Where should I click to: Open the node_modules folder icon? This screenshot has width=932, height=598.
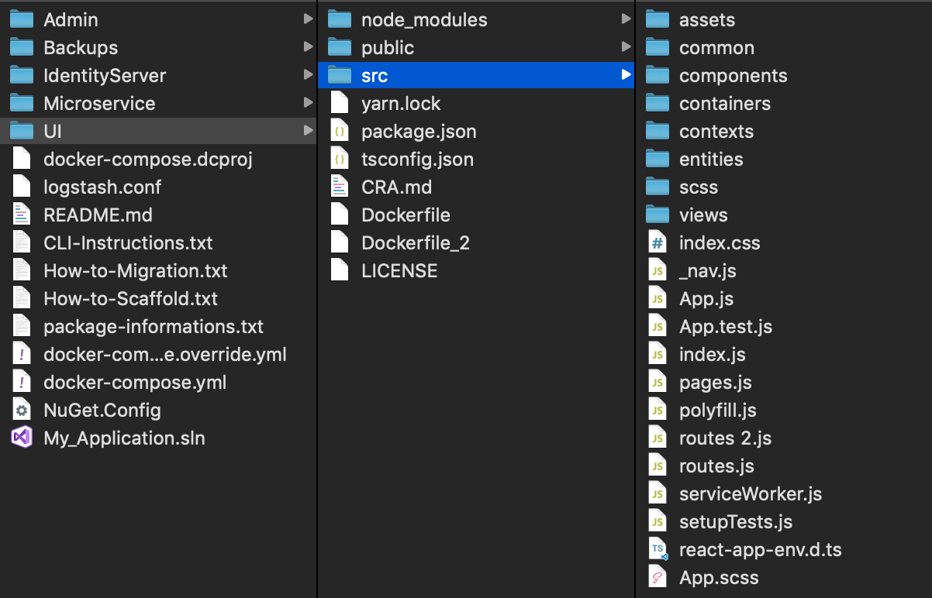pyautogui.click(x=339, y=19)
